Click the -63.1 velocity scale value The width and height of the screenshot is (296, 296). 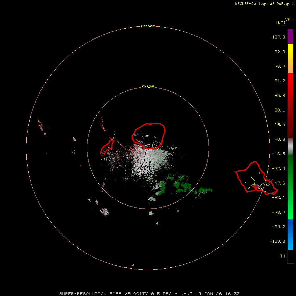click(279, 198)
